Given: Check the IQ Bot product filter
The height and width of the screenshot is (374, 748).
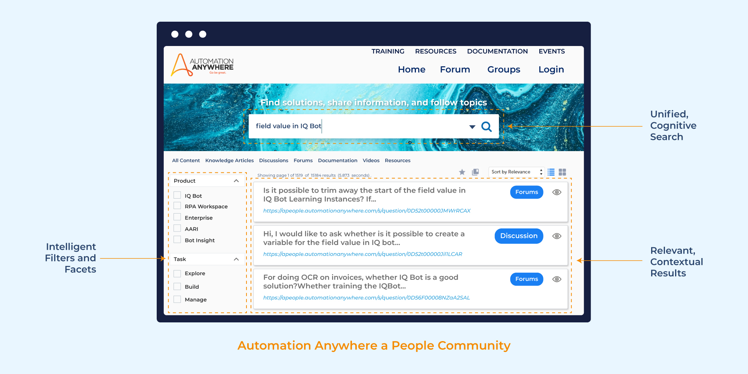Looking at the screenshot, I should point(177,195).
